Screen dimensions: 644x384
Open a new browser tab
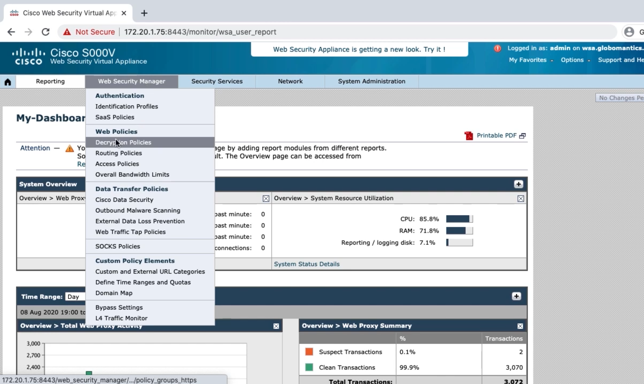tap(144, 13)
